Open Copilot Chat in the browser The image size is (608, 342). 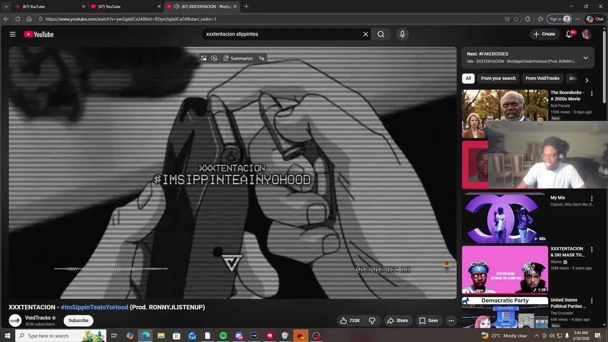click(595, 19)
